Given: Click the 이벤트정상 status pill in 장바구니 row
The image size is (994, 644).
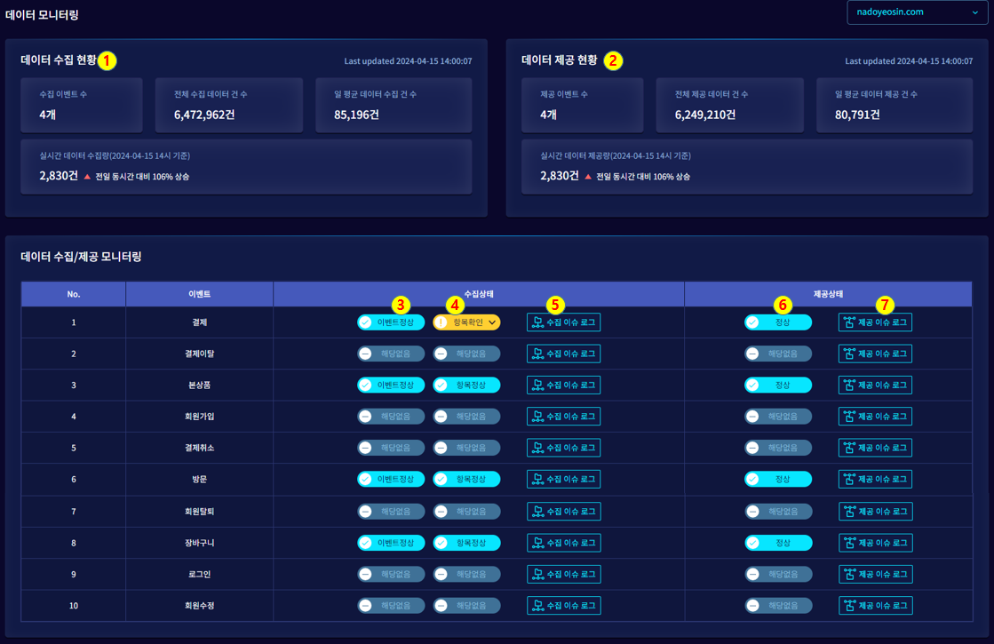Looking at the screenshot, I should point(391,544).
